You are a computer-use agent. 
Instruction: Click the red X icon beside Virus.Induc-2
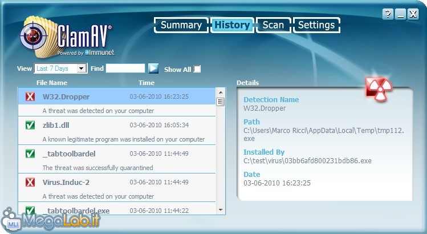point(30,182)
